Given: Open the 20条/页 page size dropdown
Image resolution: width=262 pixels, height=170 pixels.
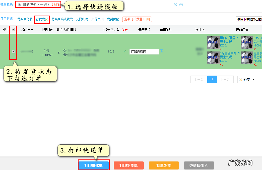Looking at the screenshot, I should click(x=246, y=79).
